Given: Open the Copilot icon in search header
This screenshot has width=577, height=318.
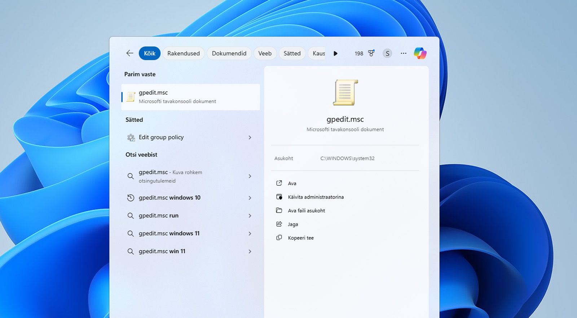Looking at the screenshot, I should pyautogui.click(x=420, y=53).
